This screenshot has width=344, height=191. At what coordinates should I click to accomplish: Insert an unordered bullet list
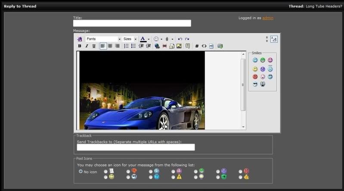(x=133, y=46)
